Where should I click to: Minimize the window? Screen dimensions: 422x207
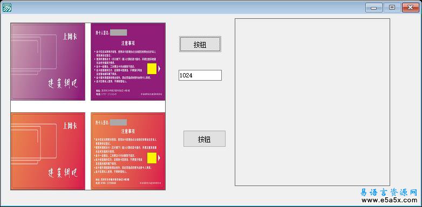point(373,8)
